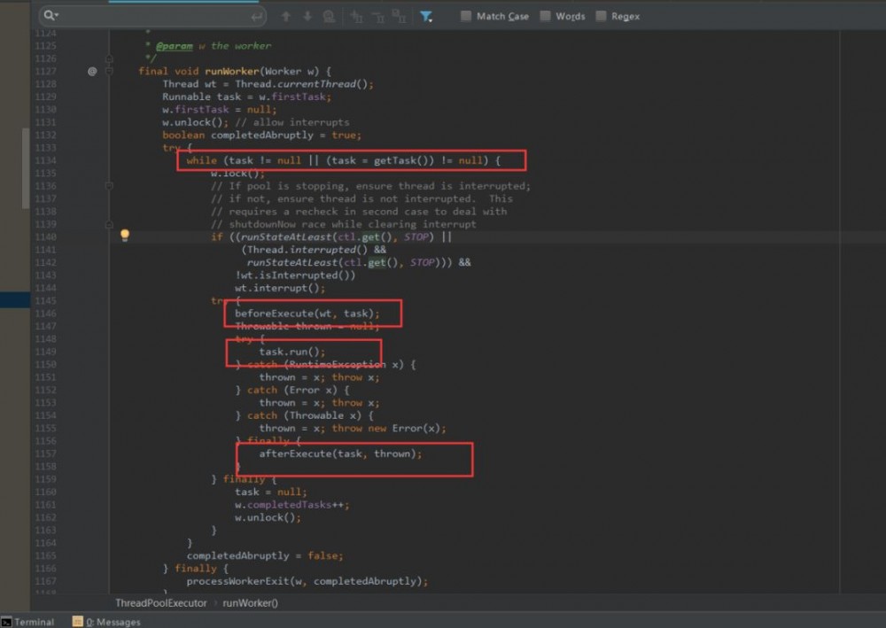This screenshot has width=886, height=628.
Task: Open the Terminal tool window
Action: click(x=33, y=621)
